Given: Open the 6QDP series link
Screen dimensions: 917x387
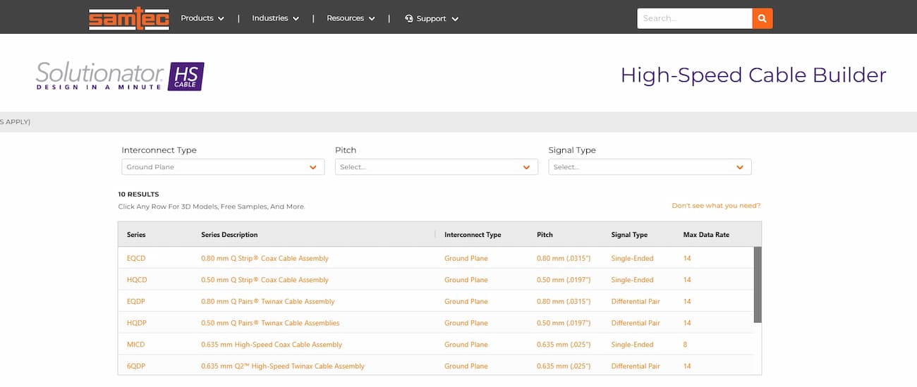Looking at the screenshot, I should [136, 367].
